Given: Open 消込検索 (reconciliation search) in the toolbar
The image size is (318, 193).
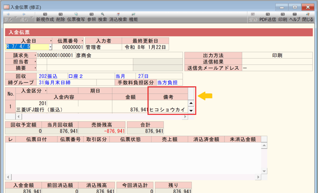Looking at the screenshot, I should tap(118, 17).
